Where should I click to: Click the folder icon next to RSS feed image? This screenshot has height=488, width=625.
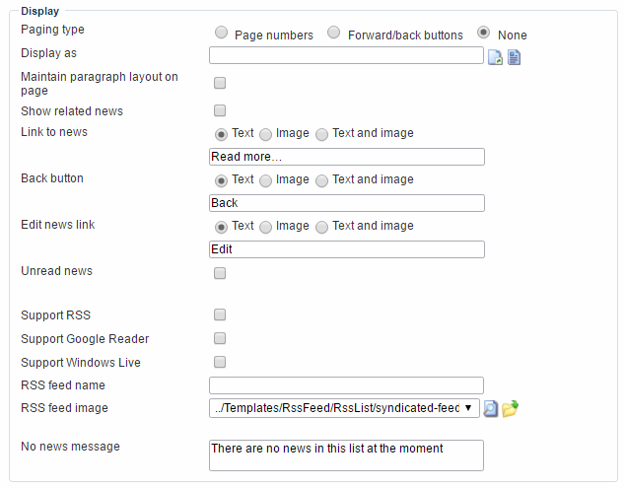(510, 408)
